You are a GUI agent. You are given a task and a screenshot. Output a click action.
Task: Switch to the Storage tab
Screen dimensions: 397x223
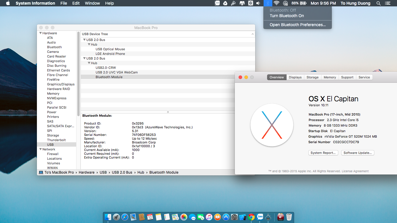click(312, 77)
